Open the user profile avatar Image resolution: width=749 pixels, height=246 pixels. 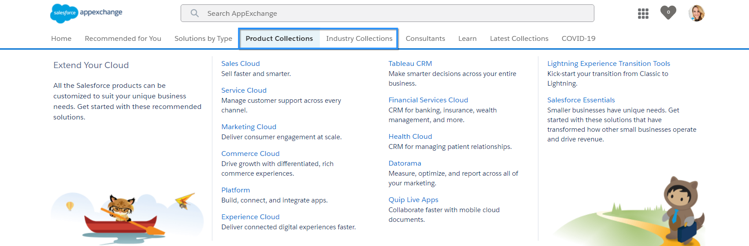click(697, 13)
